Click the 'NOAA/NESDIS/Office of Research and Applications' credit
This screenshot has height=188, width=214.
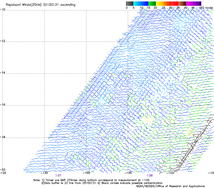[x=170, y=186]
